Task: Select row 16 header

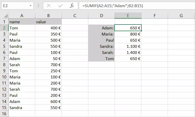Action: (4, 114)
